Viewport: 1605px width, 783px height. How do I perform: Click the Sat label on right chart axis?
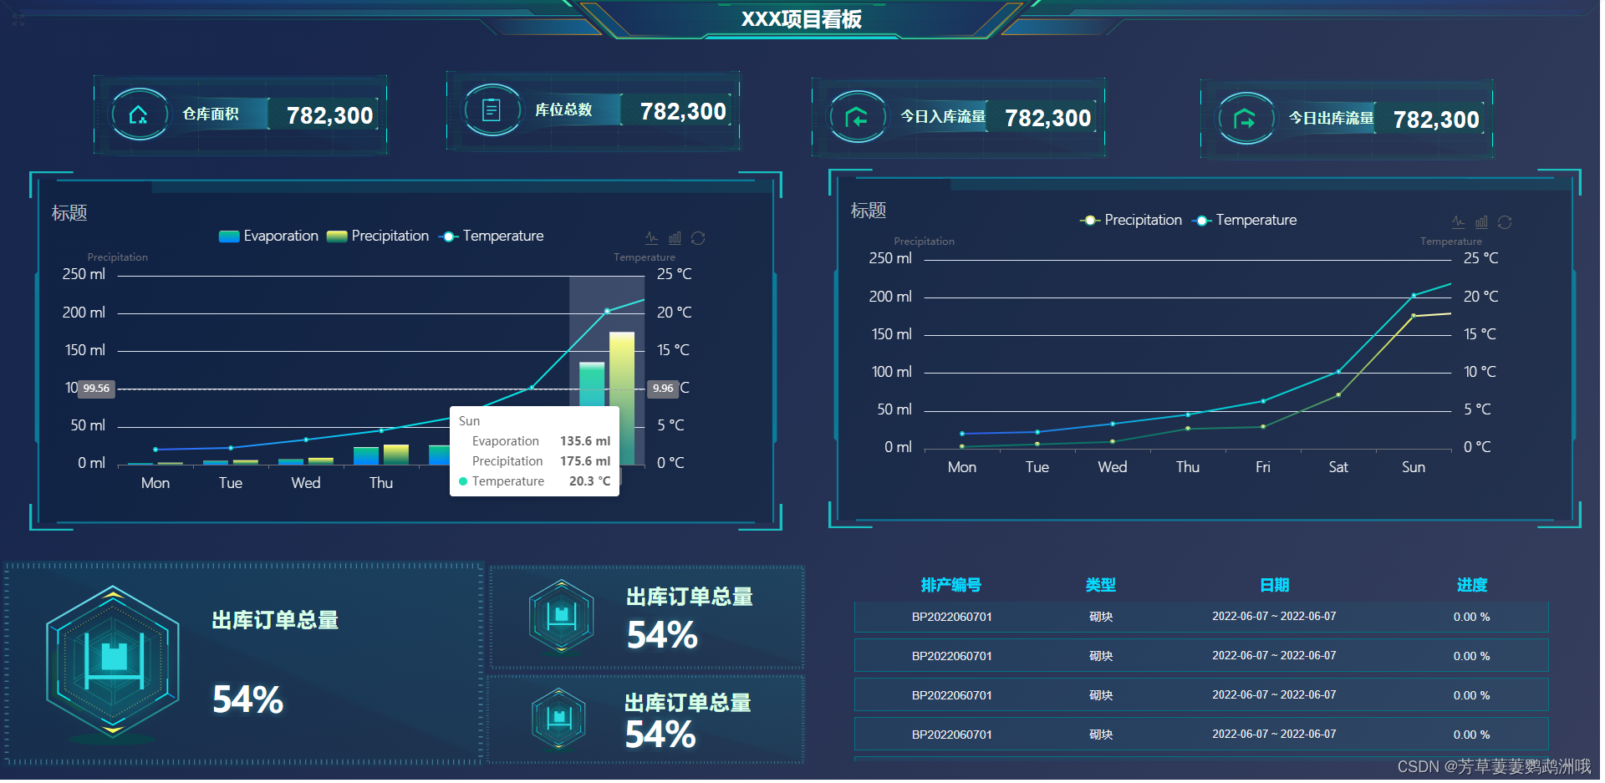click(1338, 467)
